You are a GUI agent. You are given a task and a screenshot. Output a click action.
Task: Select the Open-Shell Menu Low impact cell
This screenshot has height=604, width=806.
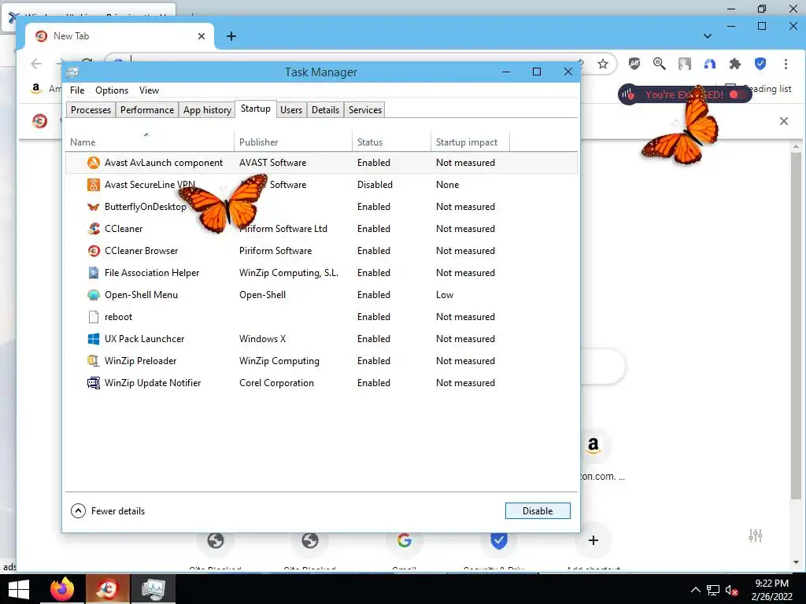(445, 295)
